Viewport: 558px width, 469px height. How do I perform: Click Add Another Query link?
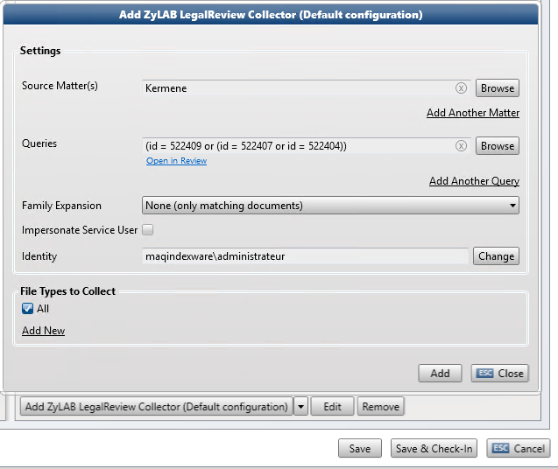[474, 181]
